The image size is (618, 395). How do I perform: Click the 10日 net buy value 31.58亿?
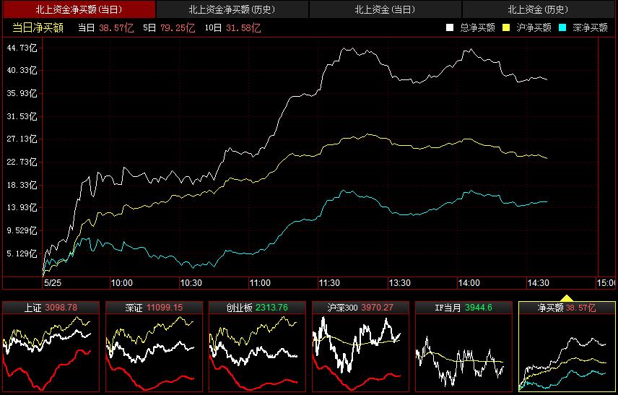pos(243,27)
